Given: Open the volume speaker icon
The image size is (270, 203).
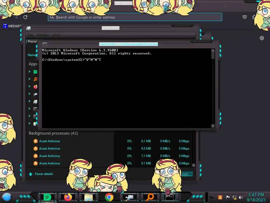Looking at the screenshot, I should tap(241, 197).
